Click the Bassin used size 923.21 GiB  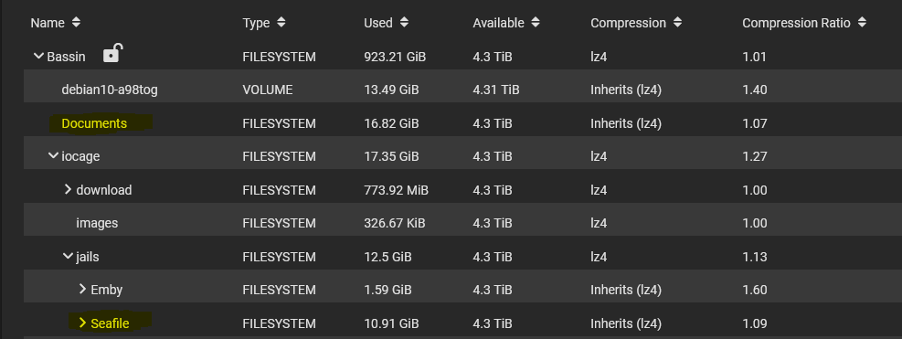pos(395,57)
